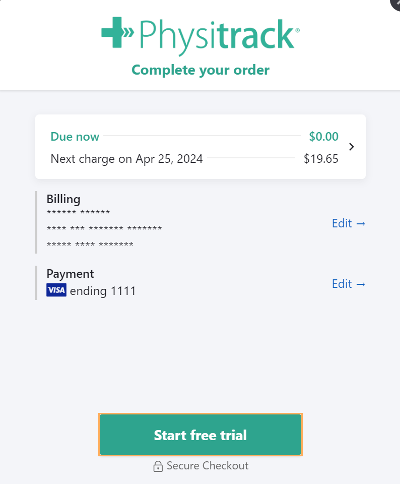Click the third masked billing line
The height and width of the screenshot is (484, 400).
click(90, 245)
